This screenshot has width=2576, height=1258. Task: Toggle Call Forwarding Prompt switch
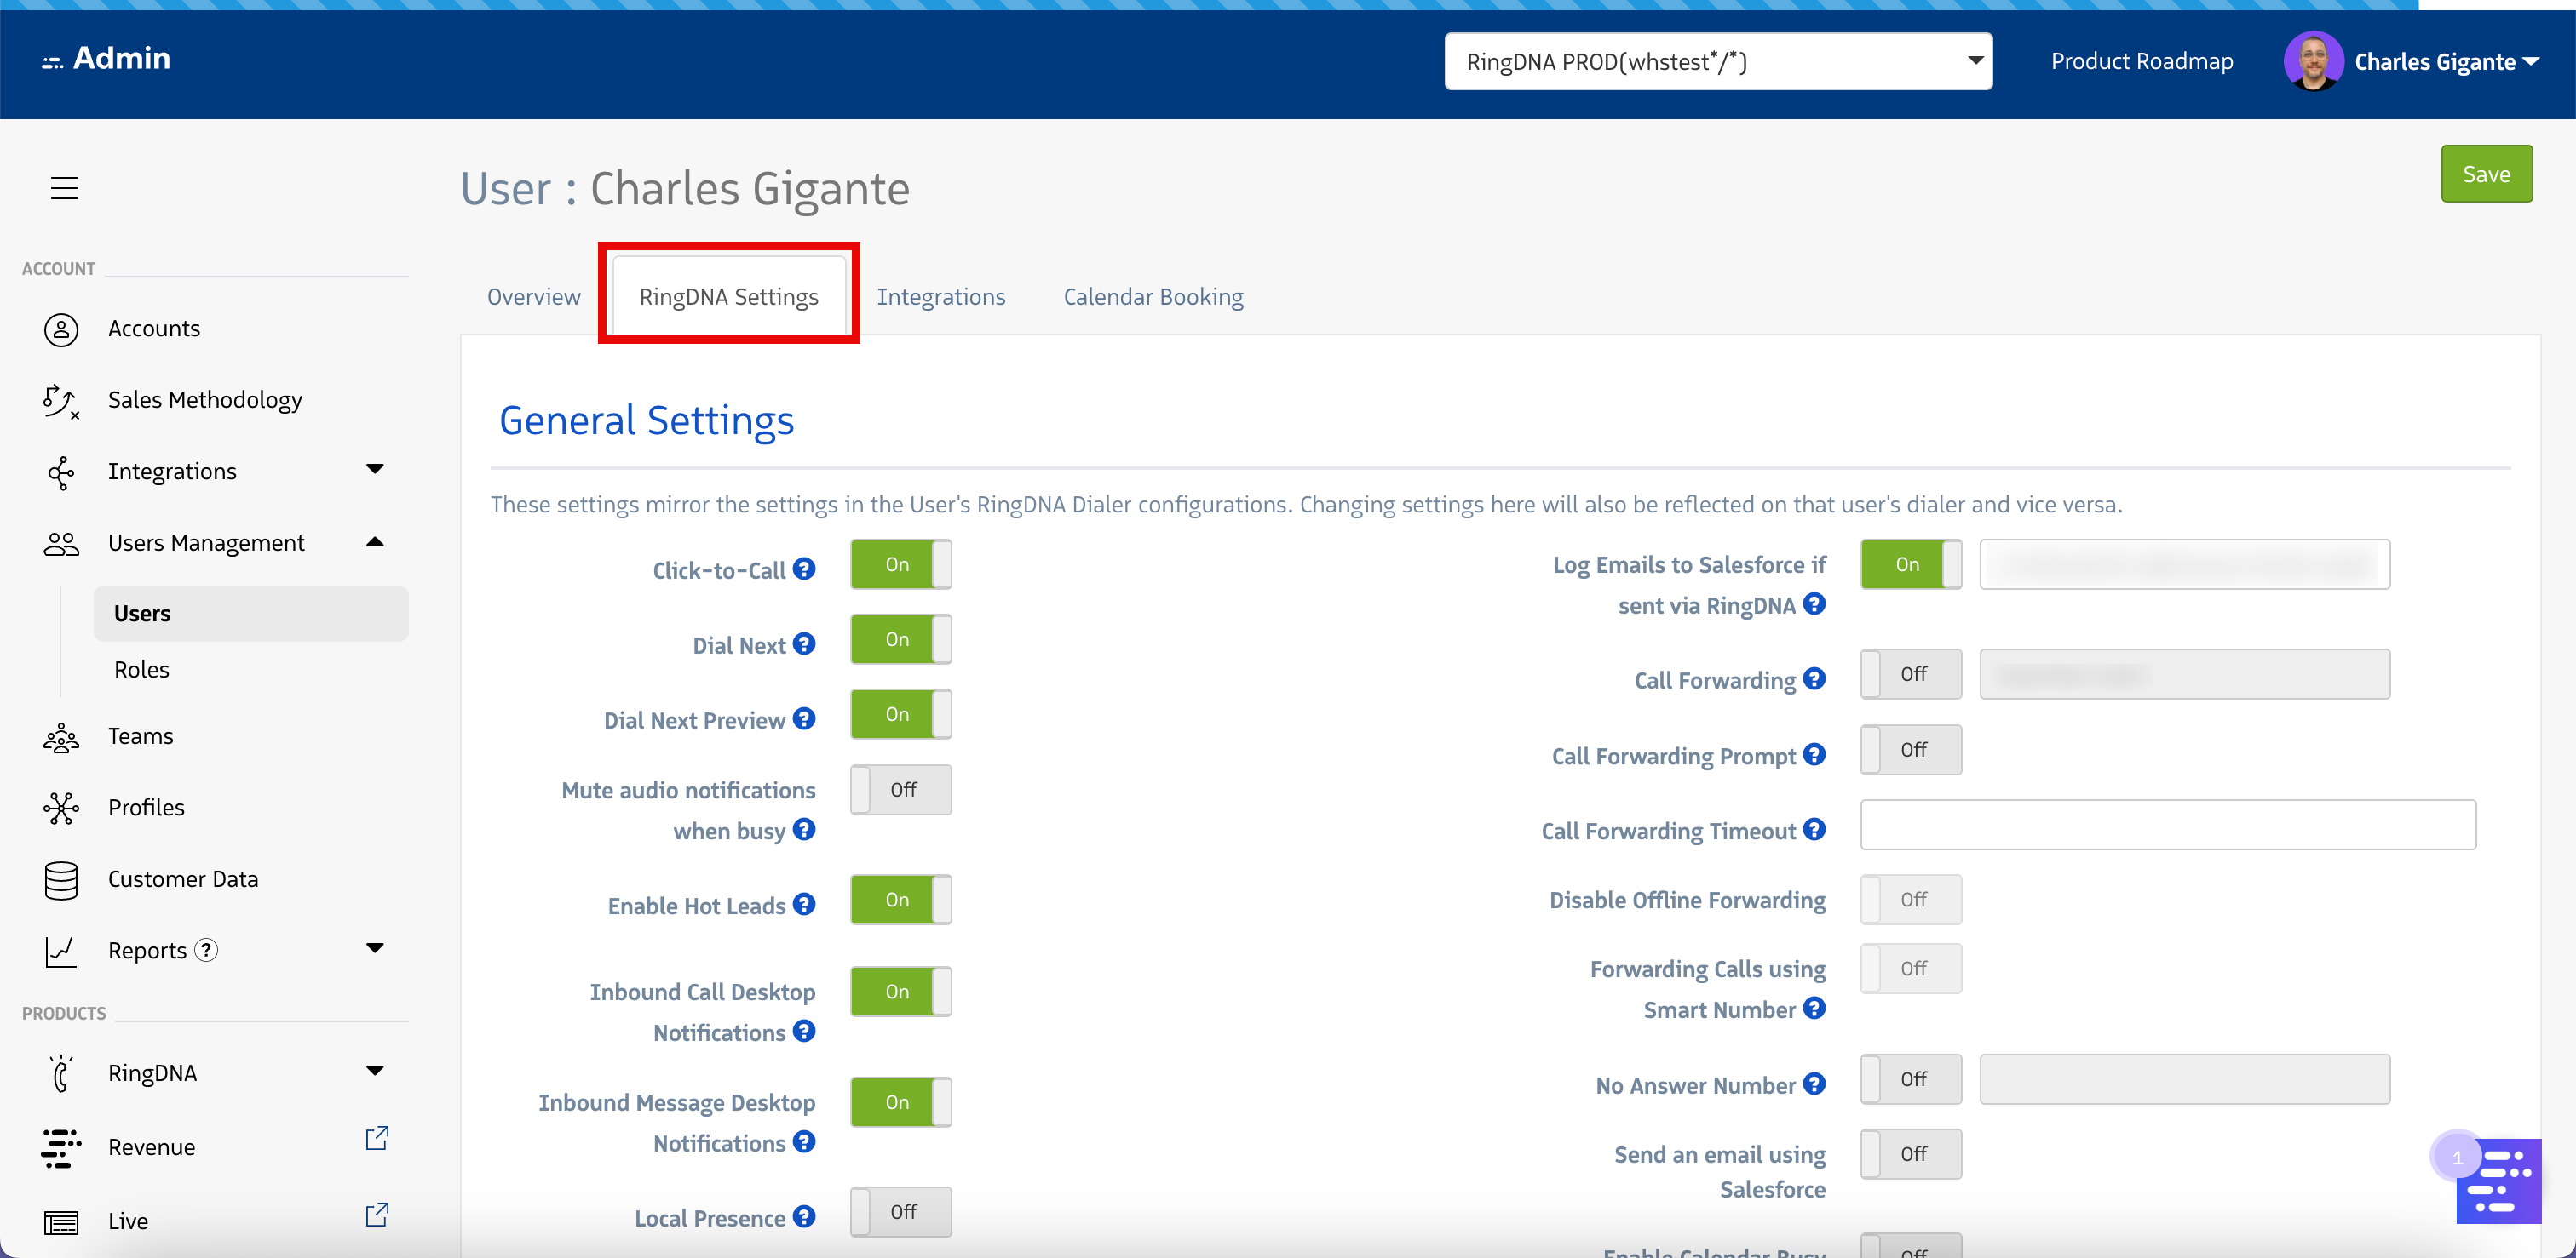tap(1910, 749)
